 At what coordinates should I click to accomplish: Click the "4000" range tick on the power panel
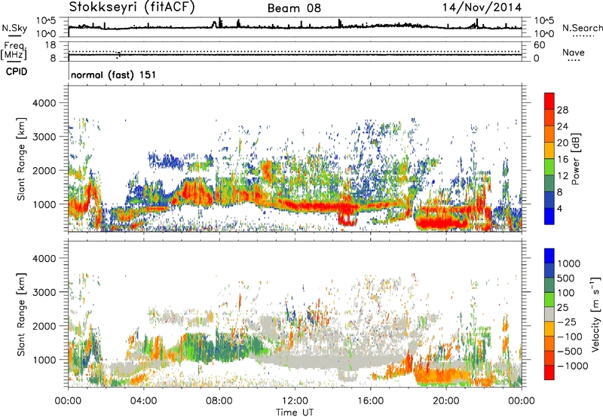pyautogui.click(x=46, y=103)
